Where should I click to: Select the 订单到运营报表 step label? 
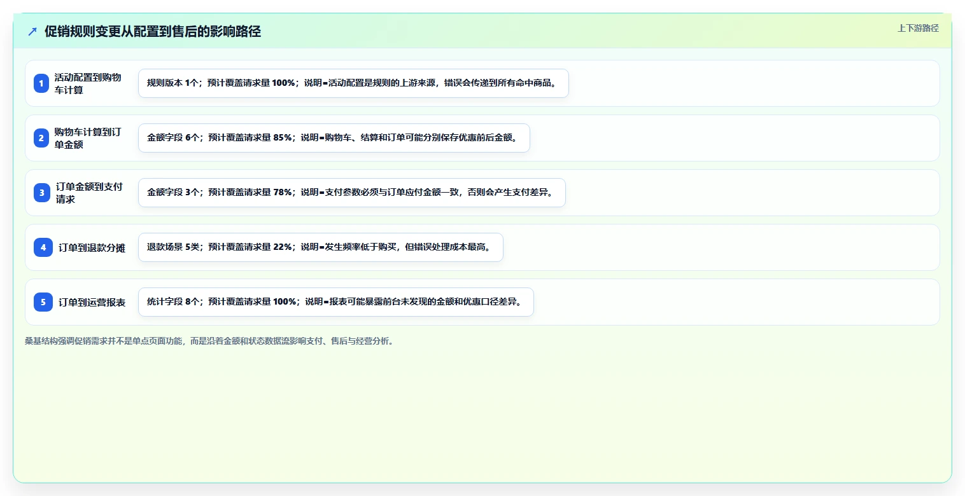coord(92,303)
